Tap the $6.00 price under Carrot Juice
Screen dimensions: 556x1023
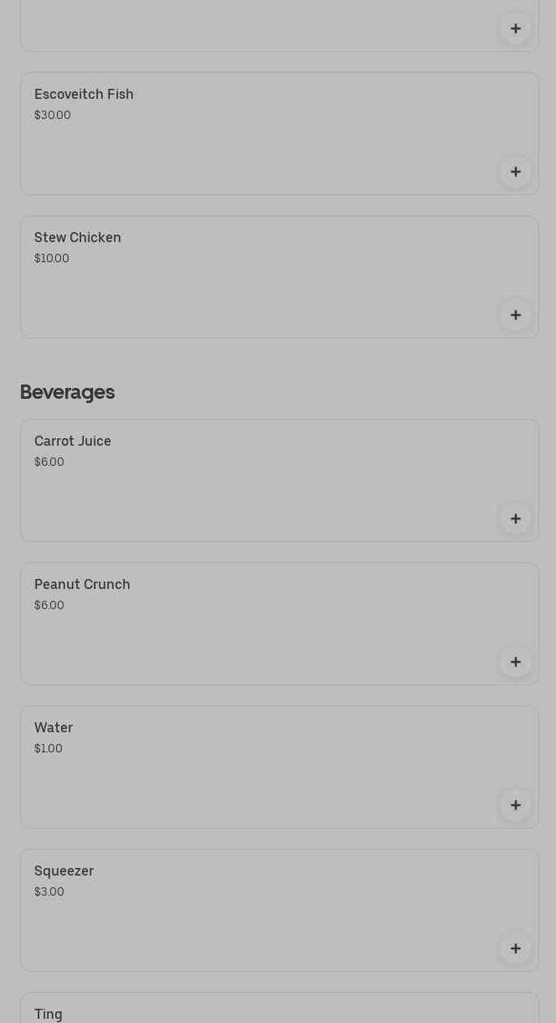(x=49, y=462)
